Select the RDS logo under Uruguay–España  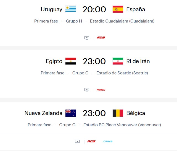[101, 38]
